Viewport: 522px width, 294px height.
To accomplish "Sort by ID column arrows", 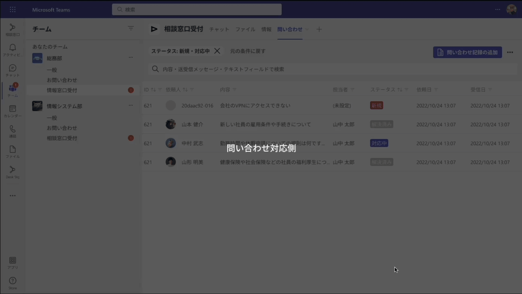I will tap(153, 90).
